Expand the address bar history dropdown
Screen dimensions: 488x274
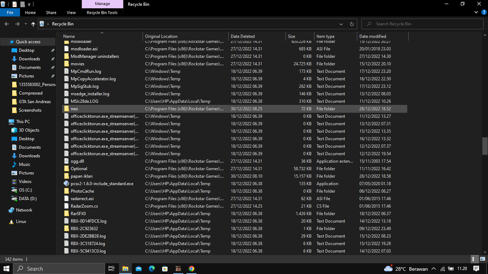coord(341,24)
